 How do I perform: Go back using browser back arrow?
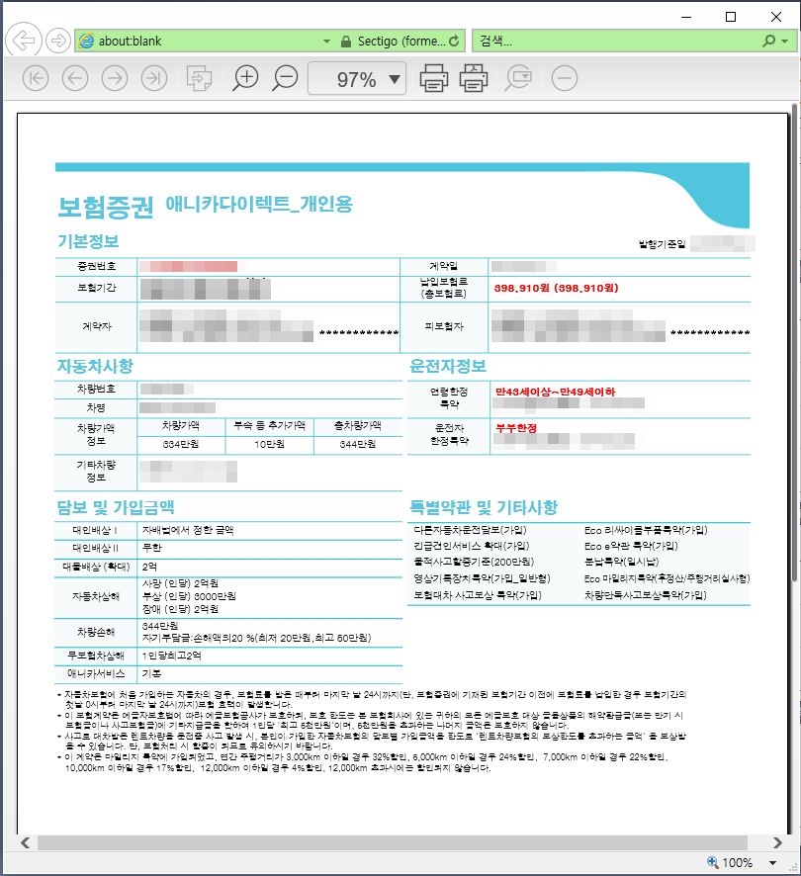point(24,41)
